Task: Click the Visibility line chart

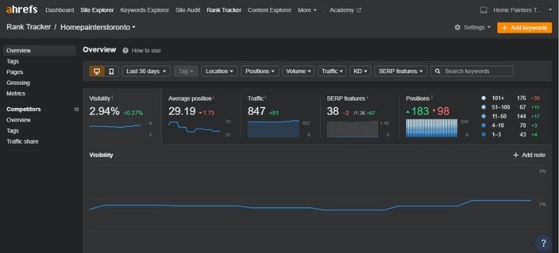Action: point(310,205)
